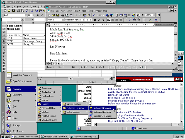The height and width of the screenshot is (139, 185).
Task: Open the Word font size 12 dropdown
Action: [x=91, y=20]
